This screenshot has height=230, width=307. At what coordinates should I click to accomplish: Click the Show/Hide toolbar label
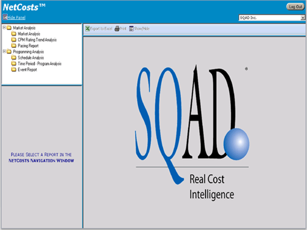(142, 29)
